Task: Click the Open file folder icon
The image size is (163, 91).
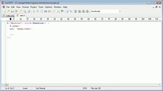Action: pos(8,11)
